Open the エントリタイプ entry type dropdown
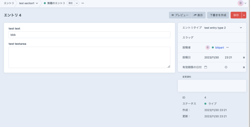This screenshot has height=127, width=250. 223,28
